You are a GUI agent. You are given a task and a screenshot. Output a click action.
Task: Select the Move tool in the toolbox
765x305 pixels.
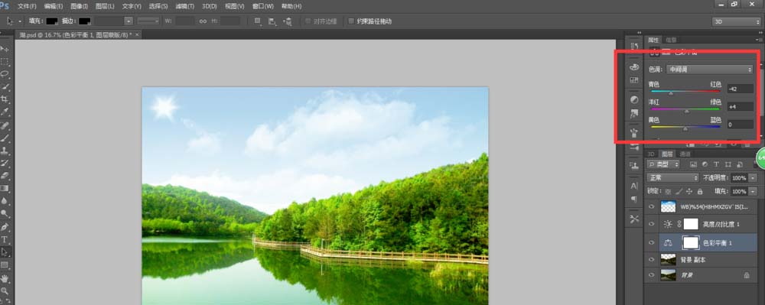click(5, 49)
